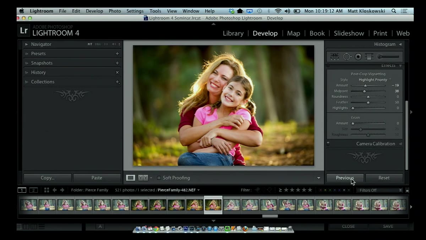Open the Highlight Priority style dropdown
Viewport: 426px width, 240px height.
[375, 80]
